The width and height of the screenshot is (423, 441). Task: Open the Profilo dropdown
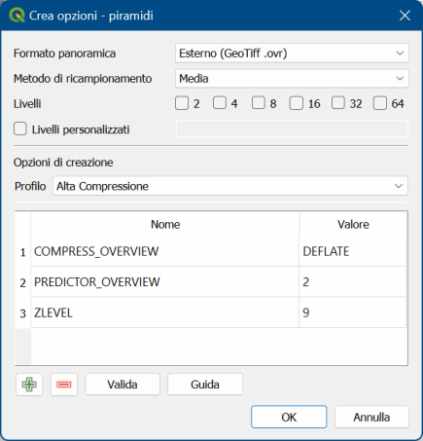[230, 186]
